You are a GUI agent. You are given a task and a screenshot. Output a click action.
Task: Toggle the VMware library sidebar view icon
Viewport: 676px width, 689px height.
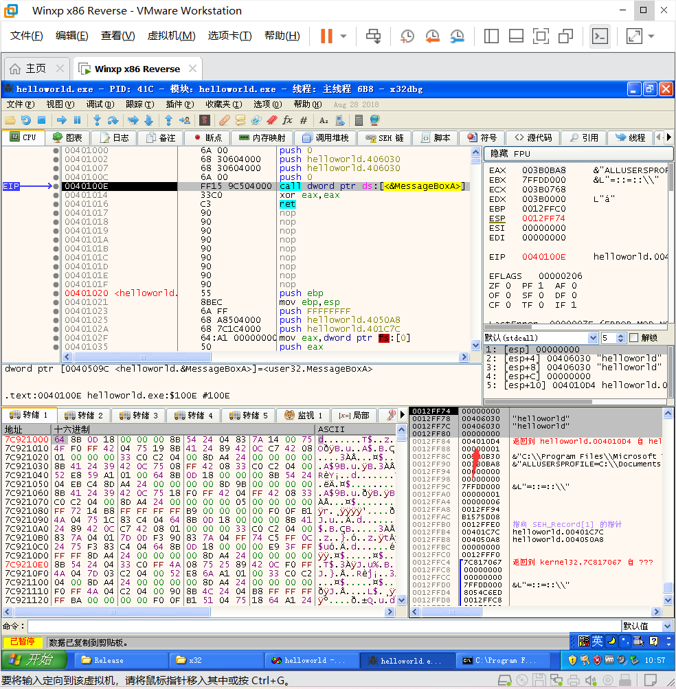[x=491, y=36]
